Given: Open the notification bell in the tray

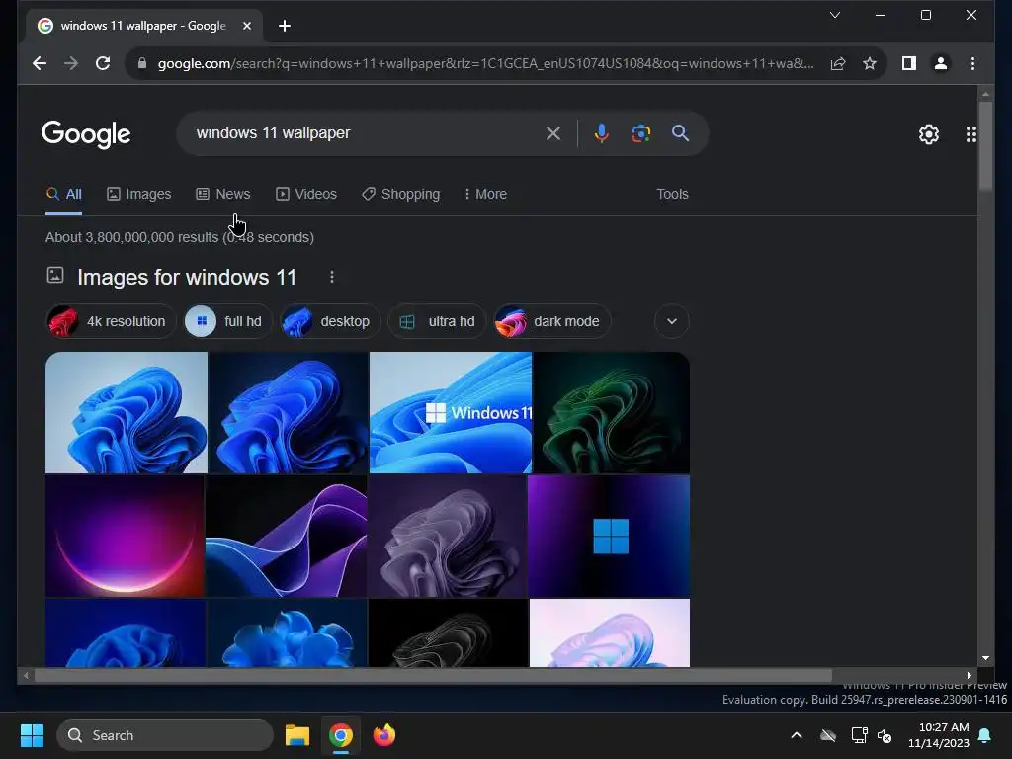Looking at the screenshot, I should (985, 735).
